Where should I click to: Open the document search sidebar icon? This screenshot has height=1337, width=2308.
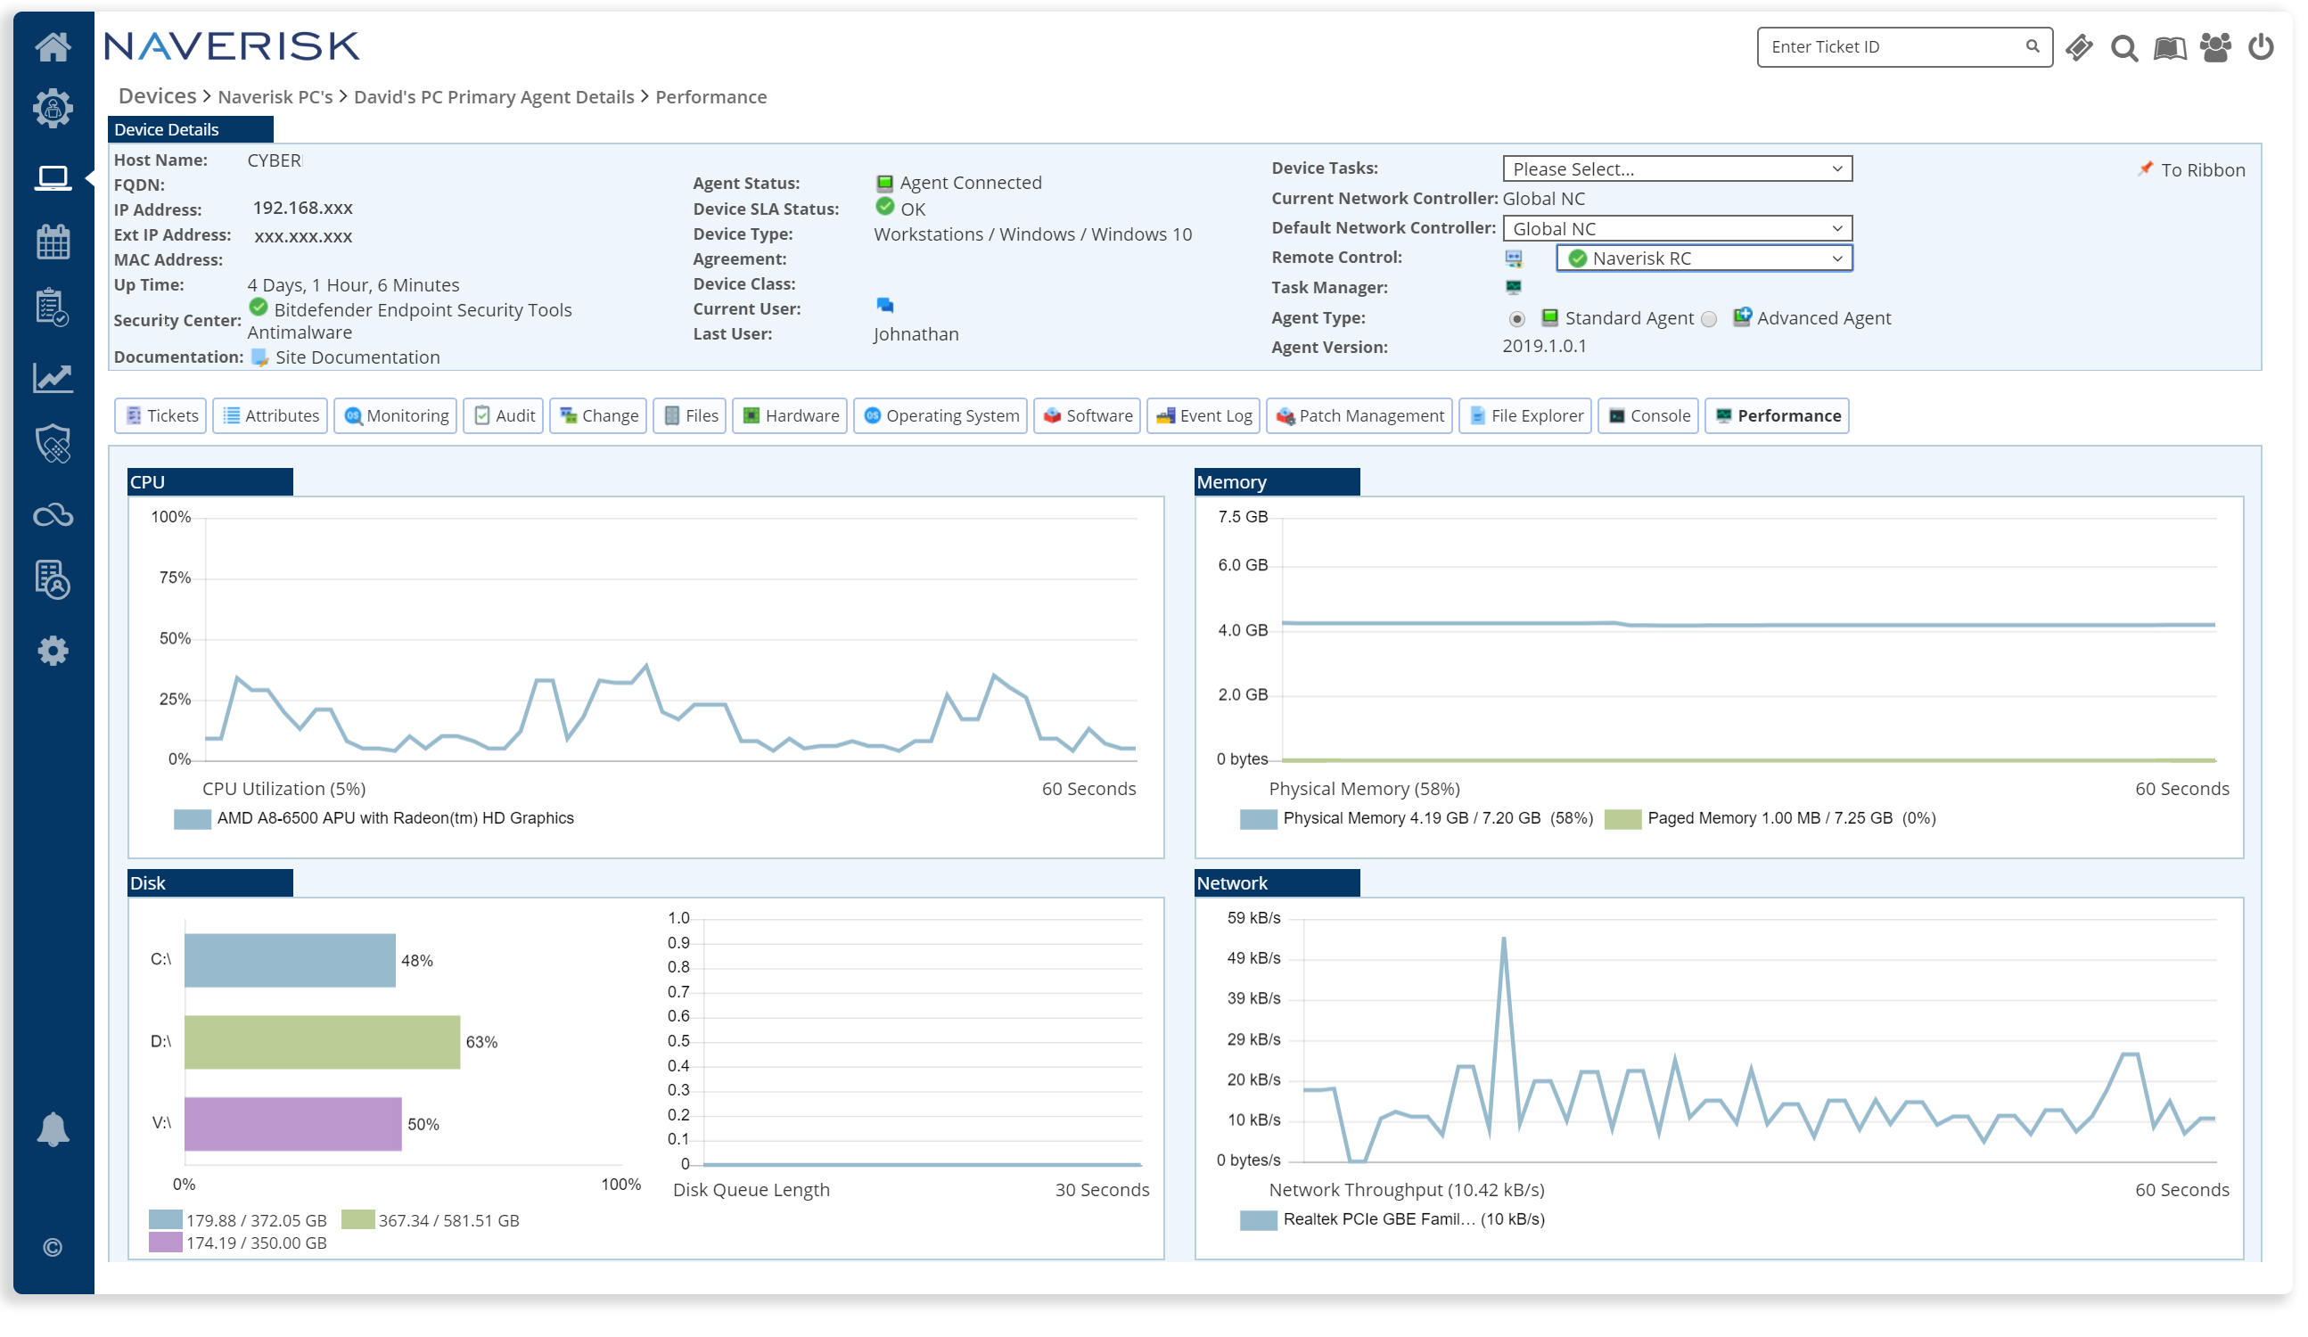click(53, 580)
